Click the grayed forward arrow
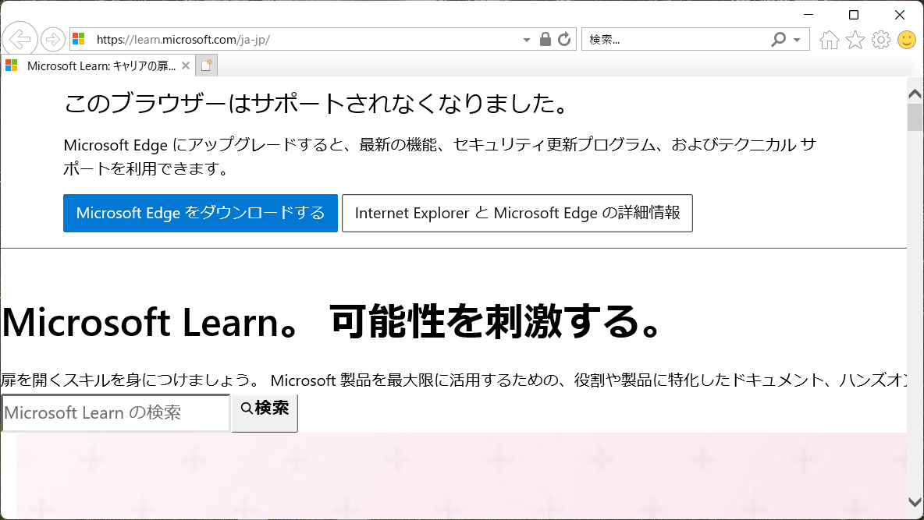Image resolution: width=924 pixels, height=520 pixels. pyautogui.click(x=52, y=39)
